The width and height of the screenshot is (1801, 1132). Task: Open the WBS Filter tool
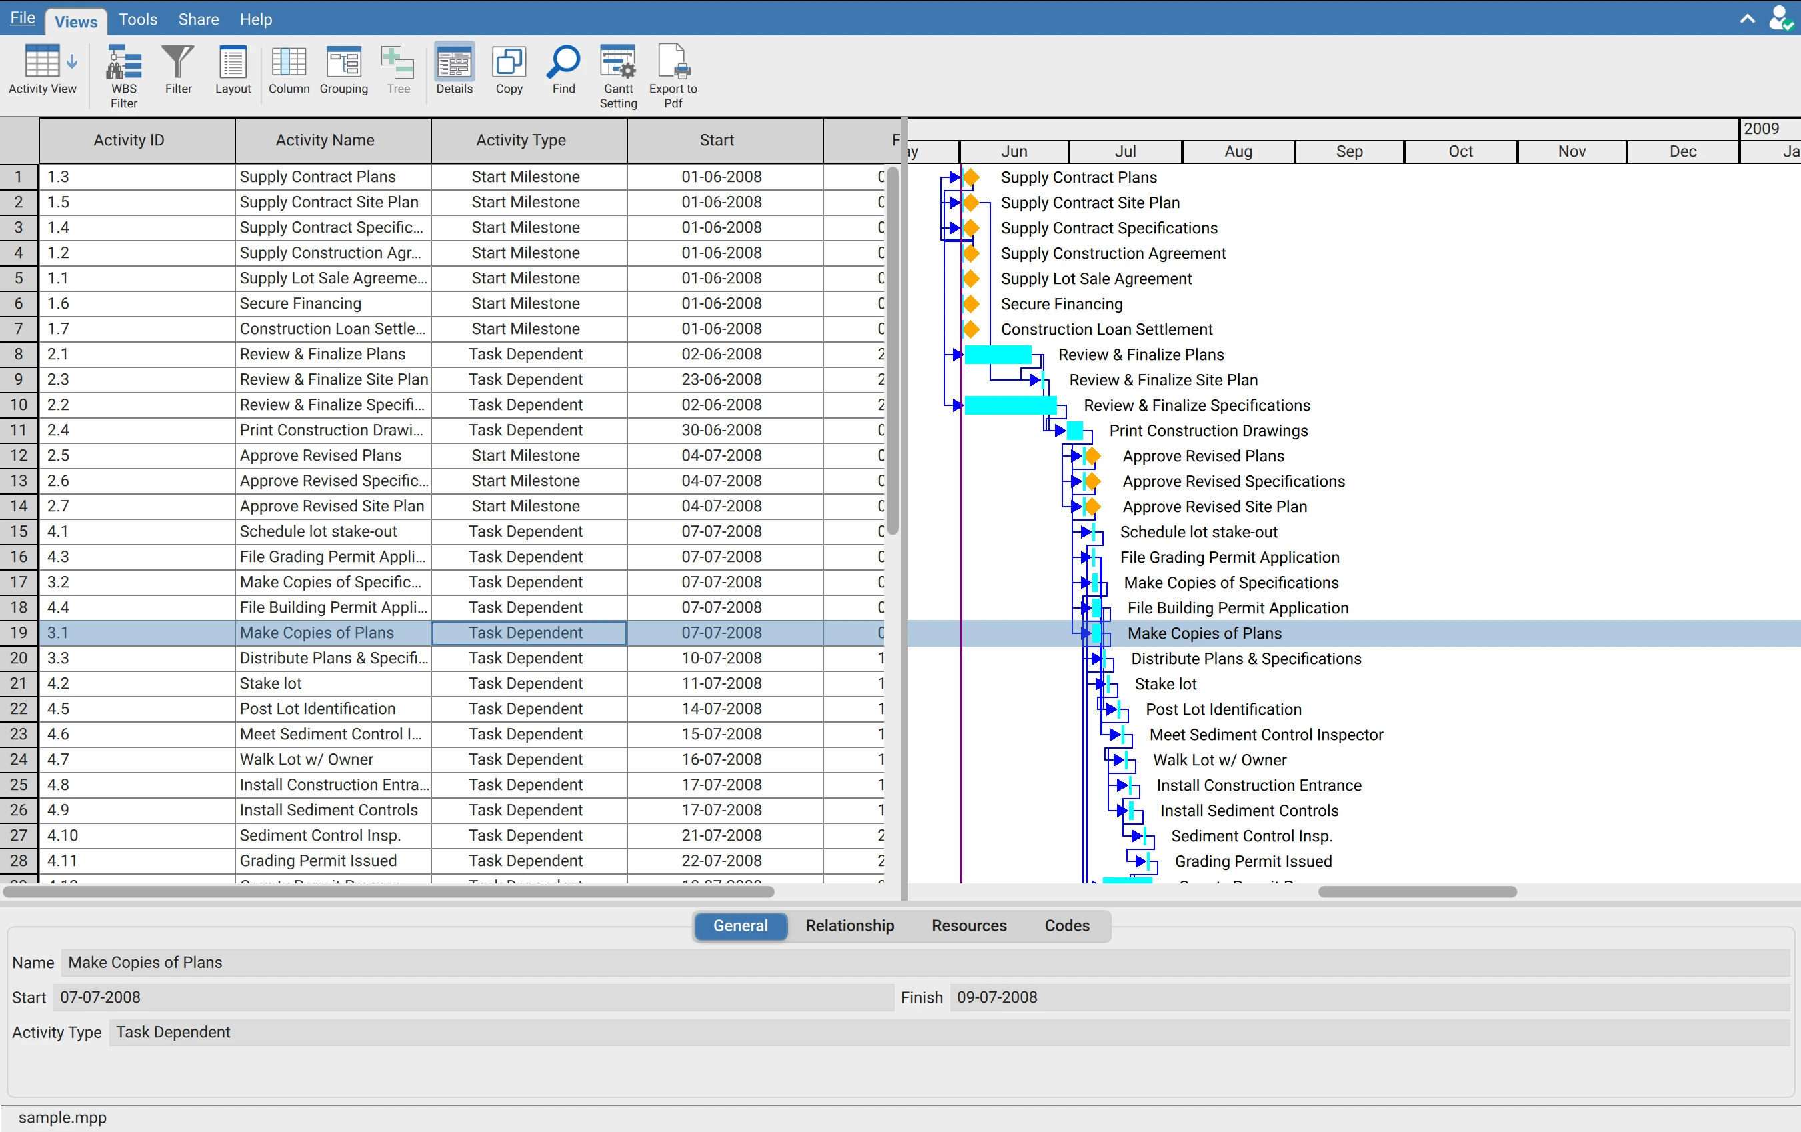click(123, 76)
